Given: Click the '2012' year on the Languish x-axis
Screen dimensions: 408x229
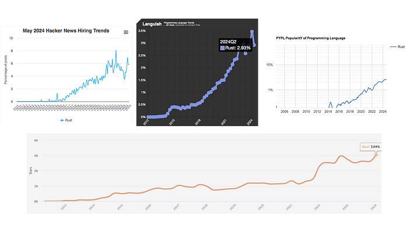Looking at the screenshot, I should [146, 122].
